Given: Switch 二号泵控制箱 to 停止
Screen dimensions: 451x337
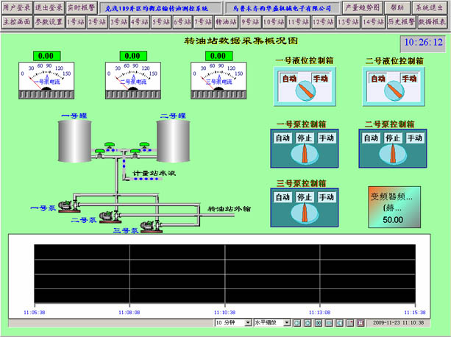Looking at the screenshot, I should pos(391,138).
